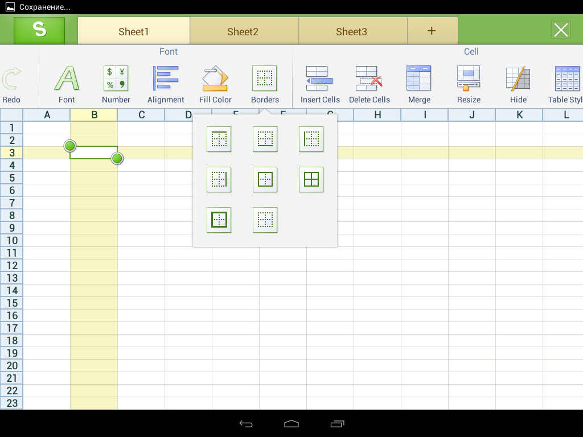Open the Number format options
Image resolution: width=583 pixels, height=437 pixels.
point(116,84)
